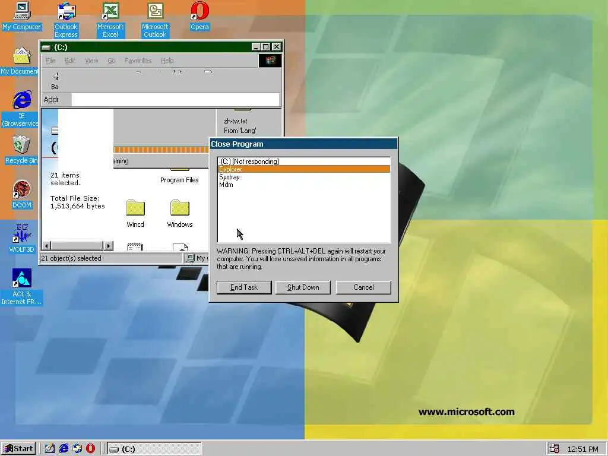Viewport: 608px width, 456px height.
Task: Open the View menu in C: window
Action: pyautogui.click(x=91, y=61)
